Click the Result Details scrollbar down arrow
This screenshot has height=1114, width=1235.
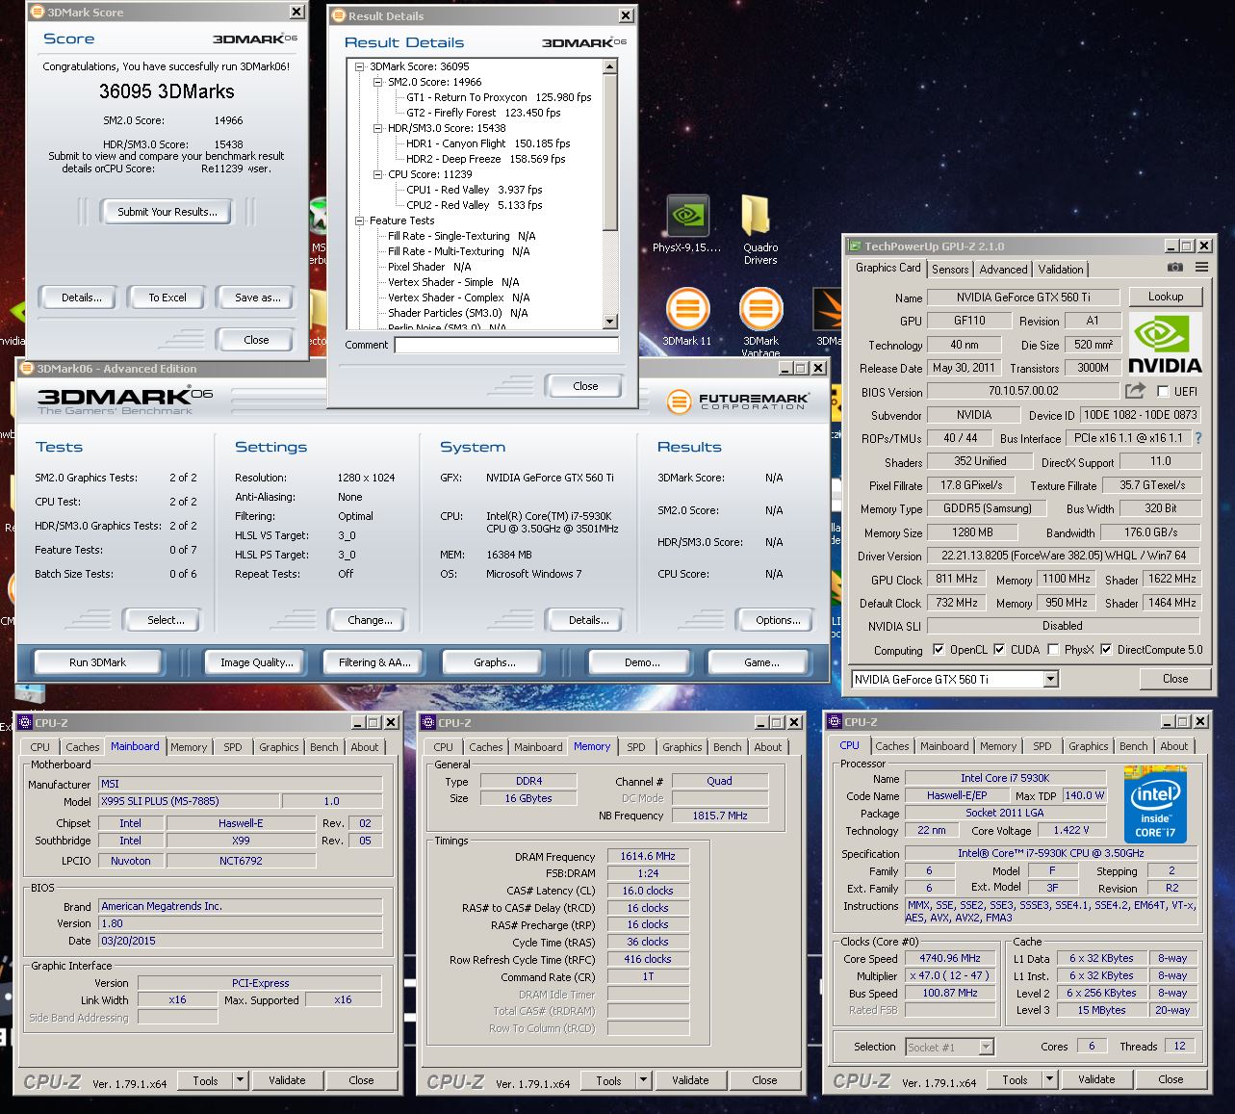click(x=610, y=321)
